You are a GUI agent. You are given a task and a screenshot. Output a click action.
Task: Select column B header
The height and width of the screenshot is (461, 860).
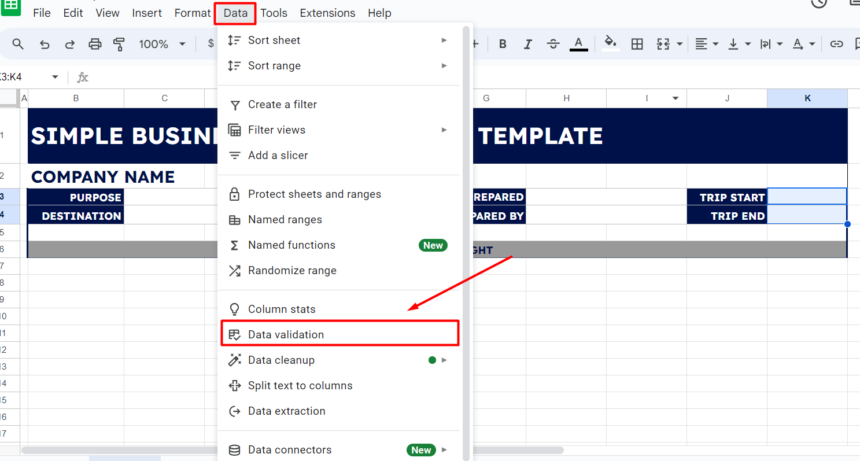(76, 98)
